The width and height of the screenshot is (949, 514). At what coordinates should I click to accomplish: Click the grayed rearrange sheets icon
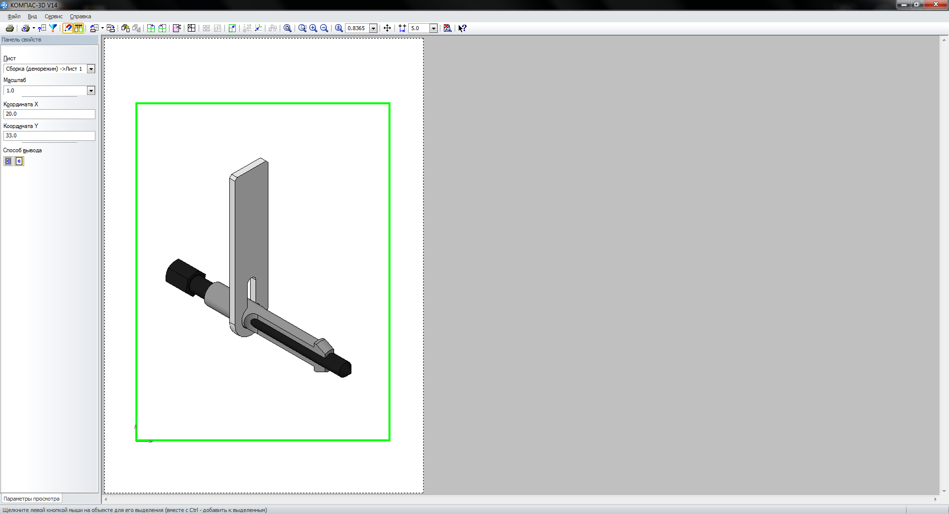tap(247, 28)
